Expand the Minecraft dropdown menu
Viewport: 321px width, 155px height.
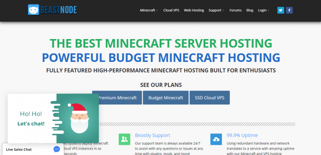point(149,10)
